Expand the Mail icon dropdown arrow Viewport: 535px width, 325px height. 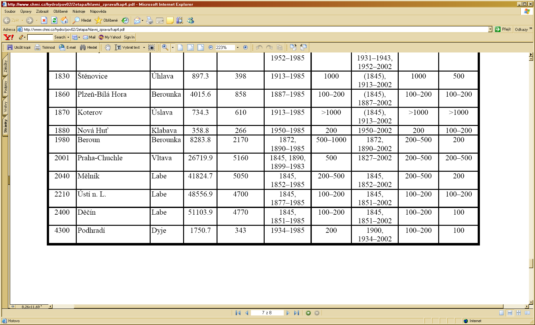point(143,20)
